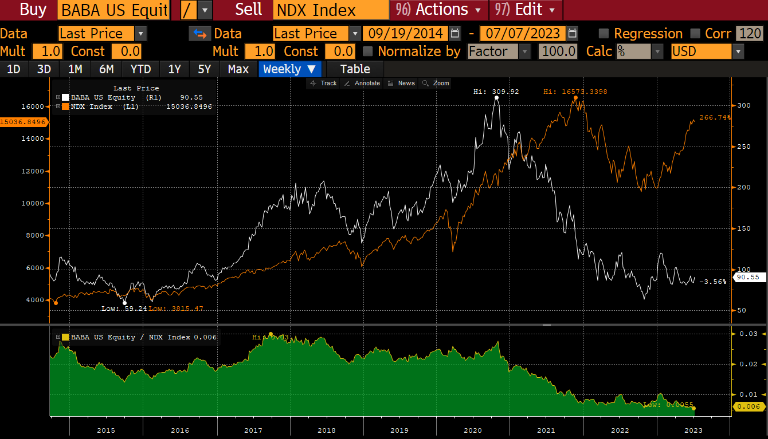Expand the NDX Index legend entry
The image size is (768, 439).
tap(58, 106)
